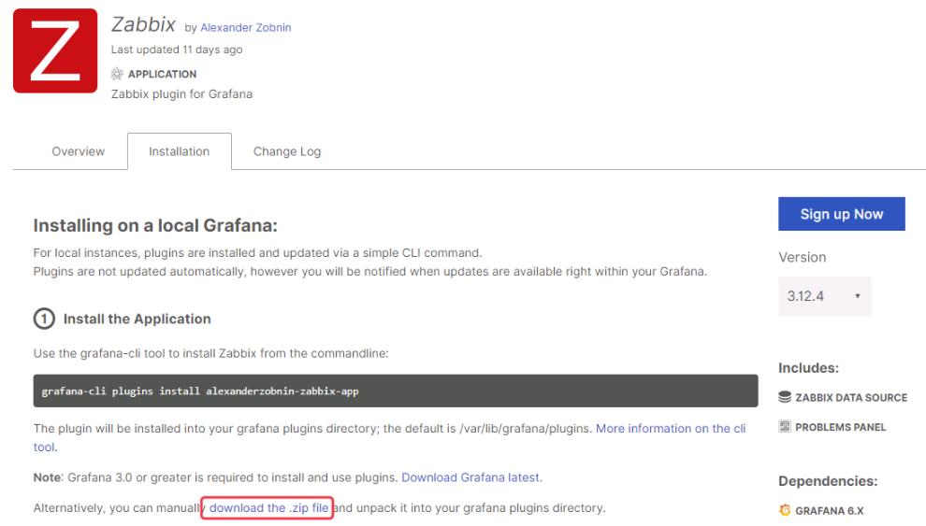Open the Version 3.12.4 dropdown
Image resolution: width=926 pixels, height=526 pixels.
tap(824, 296)
